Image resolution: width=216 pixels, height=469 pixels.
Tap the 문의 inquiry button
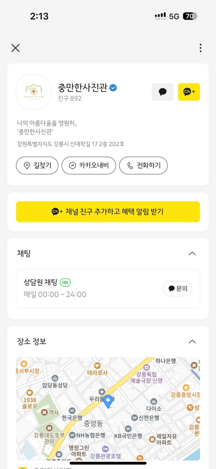177,289
